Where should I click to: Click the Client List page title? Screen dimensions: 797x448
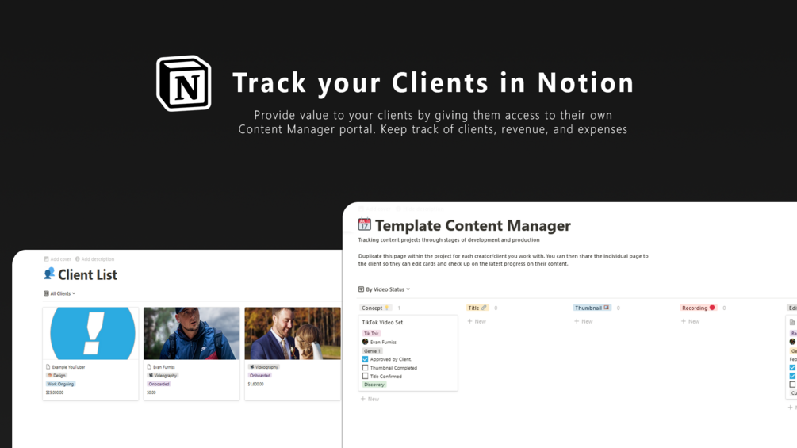click(87, 275)
